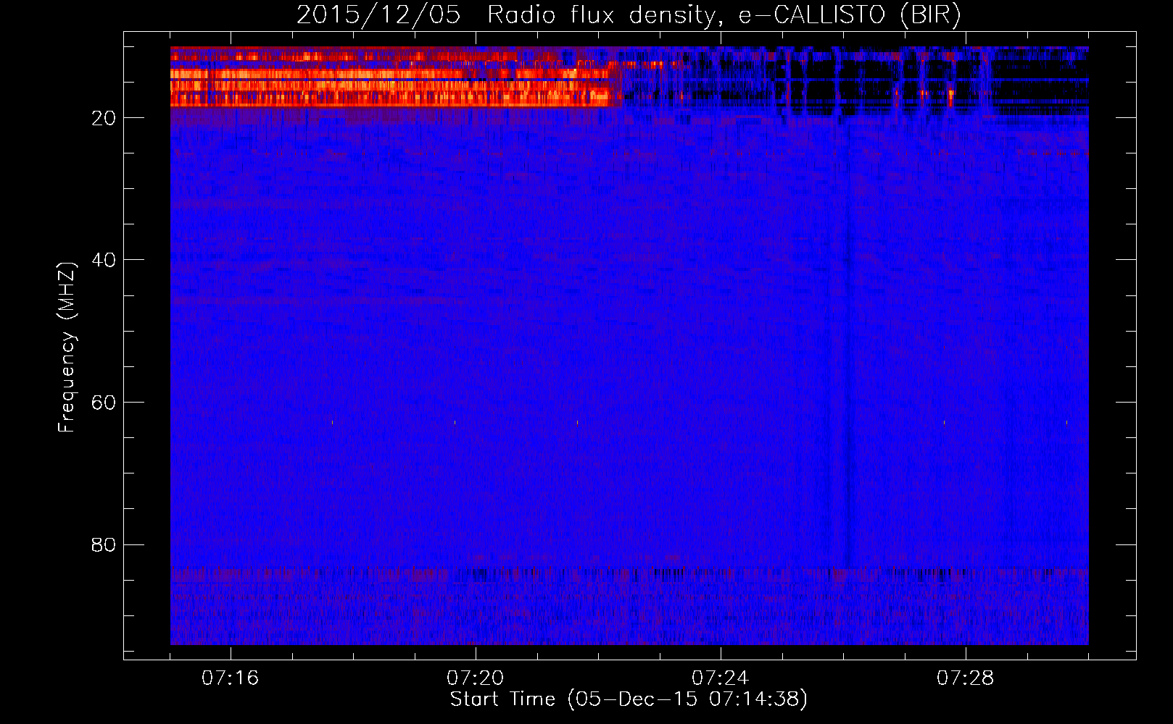Click the 60 MHz frequency tick label
The height and width of the screenshot is (724, 1173).
tap(104, 403)
